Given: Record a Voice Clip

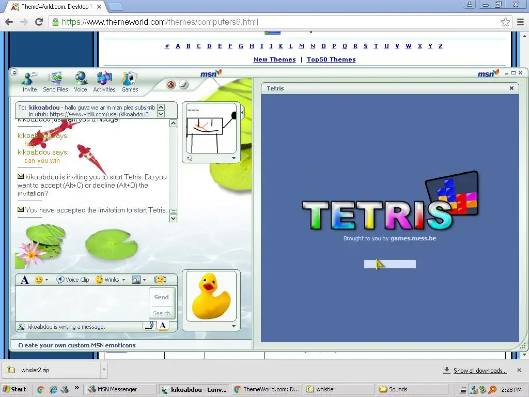Looking at the screenshot, I should 73,280.
